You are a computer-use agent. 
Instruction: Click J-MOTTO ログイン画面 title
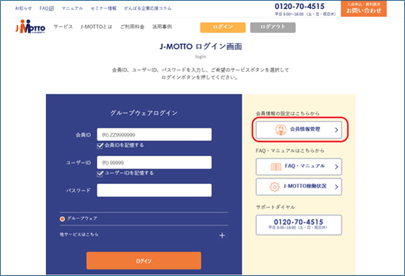200,47
